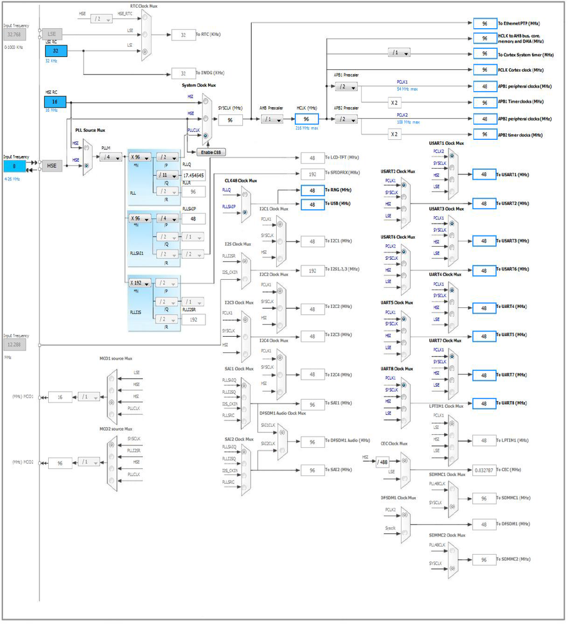Choose HSI in USART2 Clock Mux
The width and height of the screenshot is (579, 624).
coord(404,209)
